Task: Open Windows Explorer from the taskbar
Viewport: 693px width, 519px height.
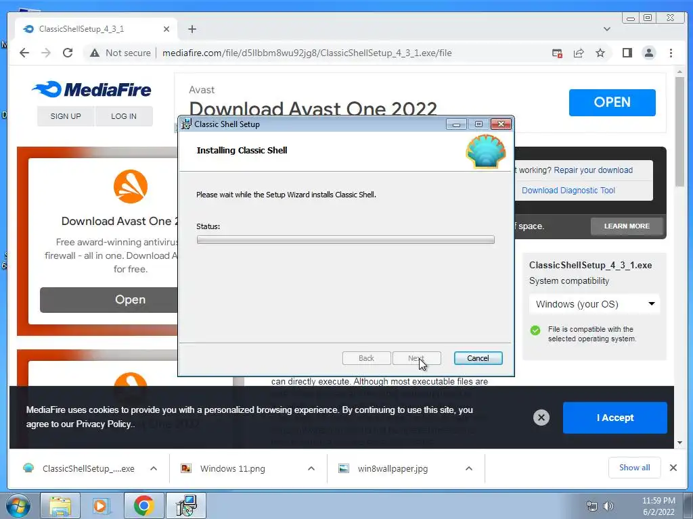Action: (x=60, y=505)
